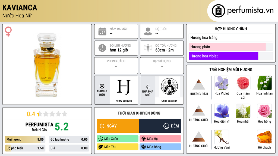Click the person icon beside Độ tuổi
Screen dimensions: 278x156
(x=148, y=31)
